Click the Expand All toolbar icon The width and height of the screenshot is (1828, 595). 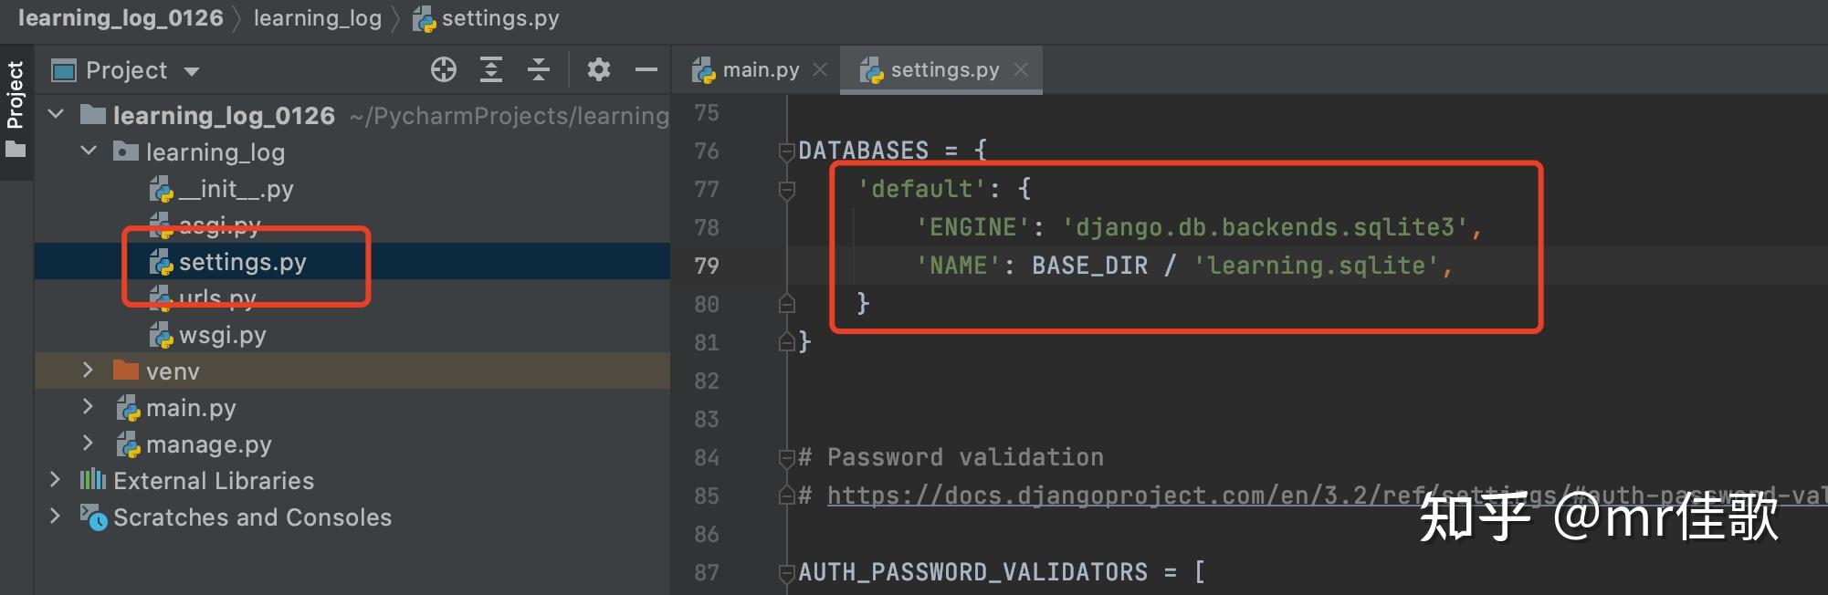(491, 70)
